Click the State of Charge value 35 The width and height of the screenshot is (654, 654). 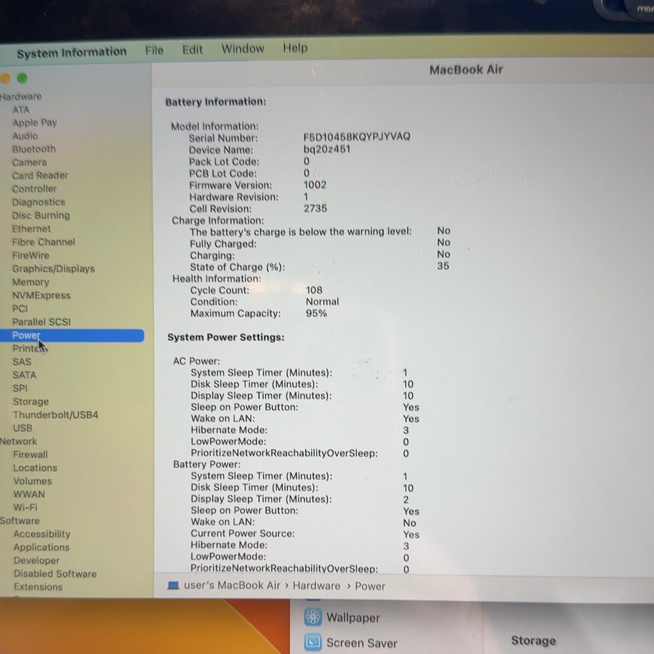pyautogui.click(x=443, y=266)
